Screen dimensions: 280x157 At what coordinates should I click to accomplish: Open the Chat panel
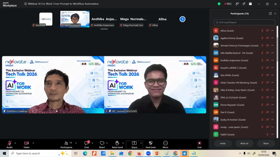pyautogui.click(x=87, y=144)
